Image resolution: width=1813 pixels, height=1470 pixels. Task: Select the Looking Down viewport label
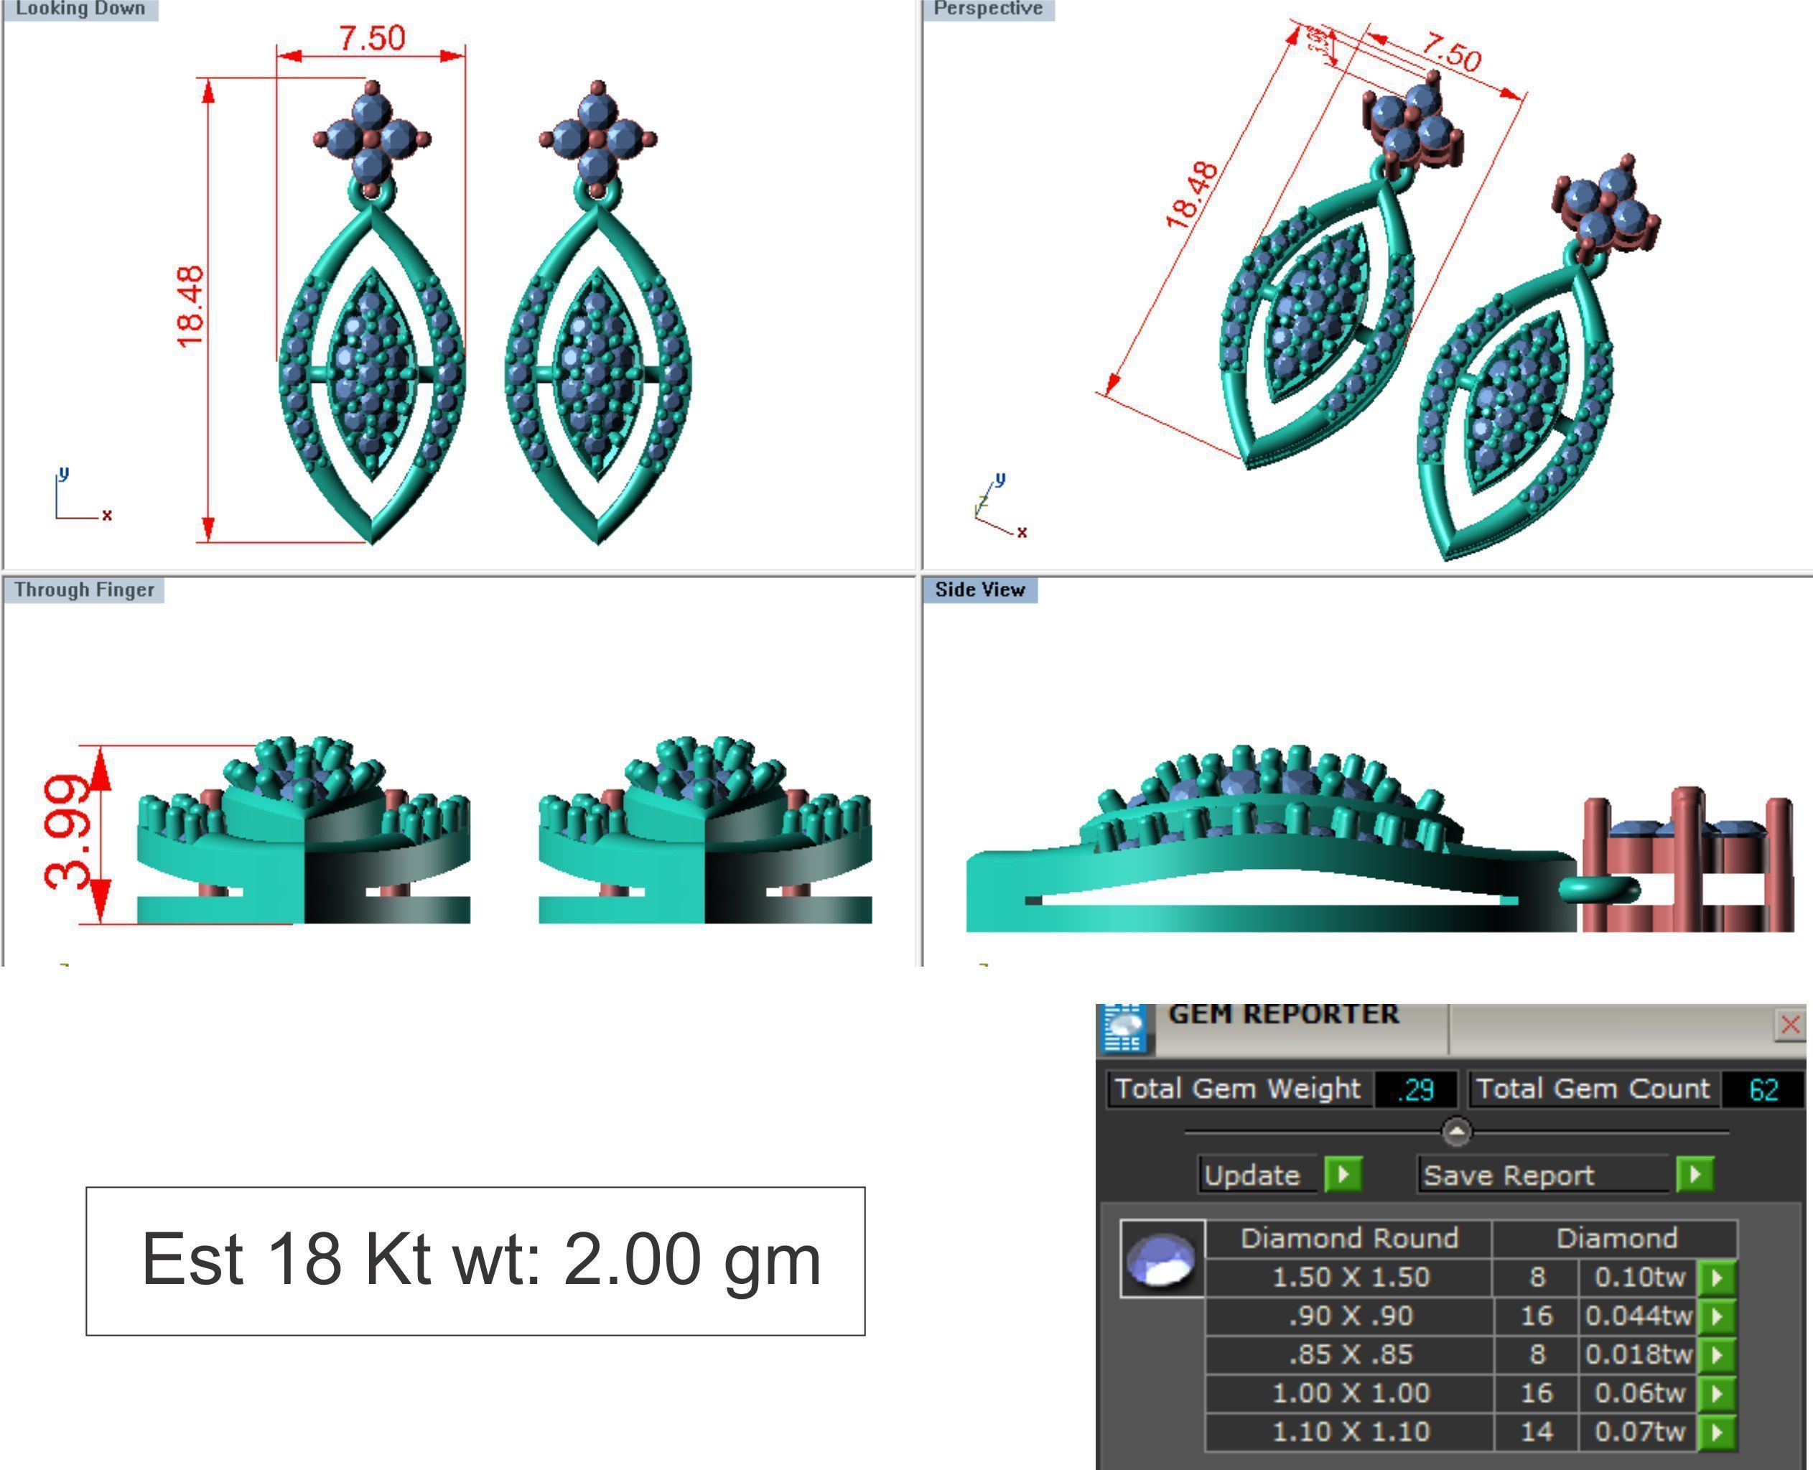point(80,9)
